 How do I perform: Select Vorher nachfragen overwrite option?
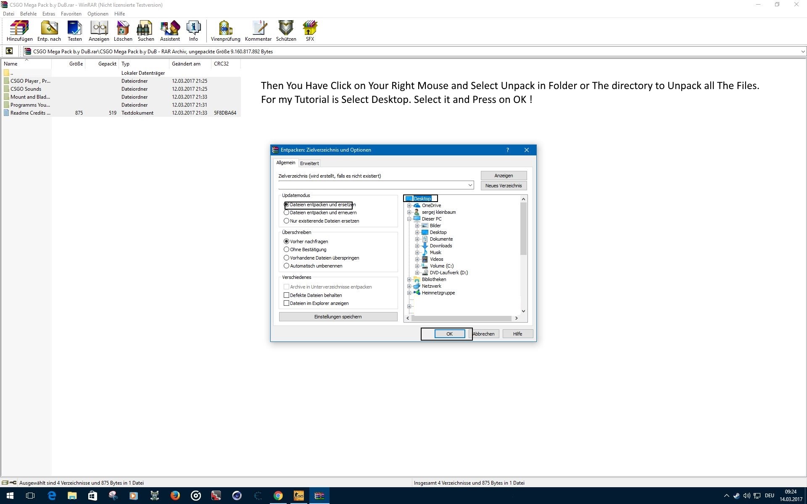(306, 241)
